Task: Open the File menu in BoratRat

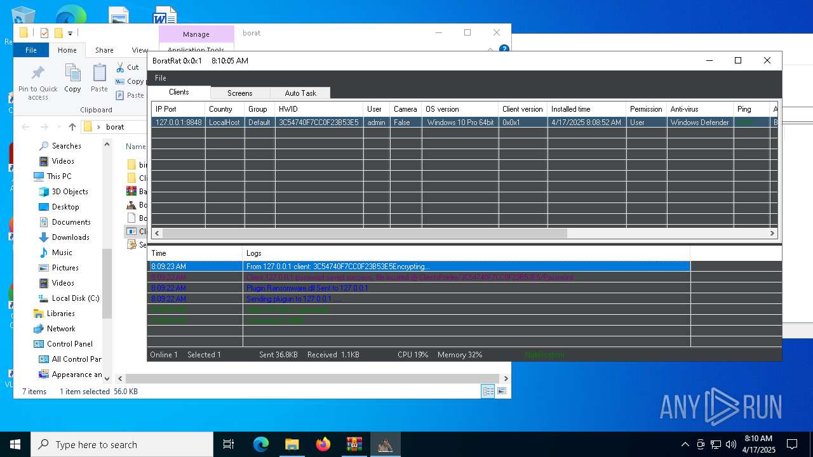Action: click(x=161, y=77)
